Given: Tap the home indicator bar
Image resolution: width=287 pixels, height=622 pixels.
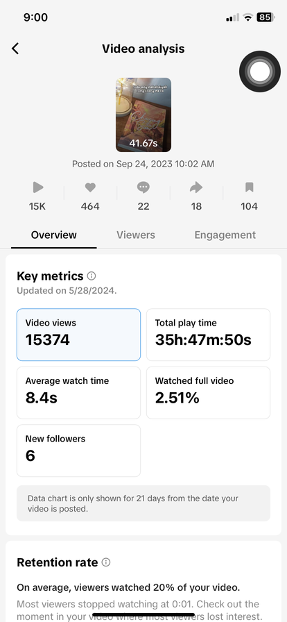Looking at the screenshot, I should (x=143, y=615).
